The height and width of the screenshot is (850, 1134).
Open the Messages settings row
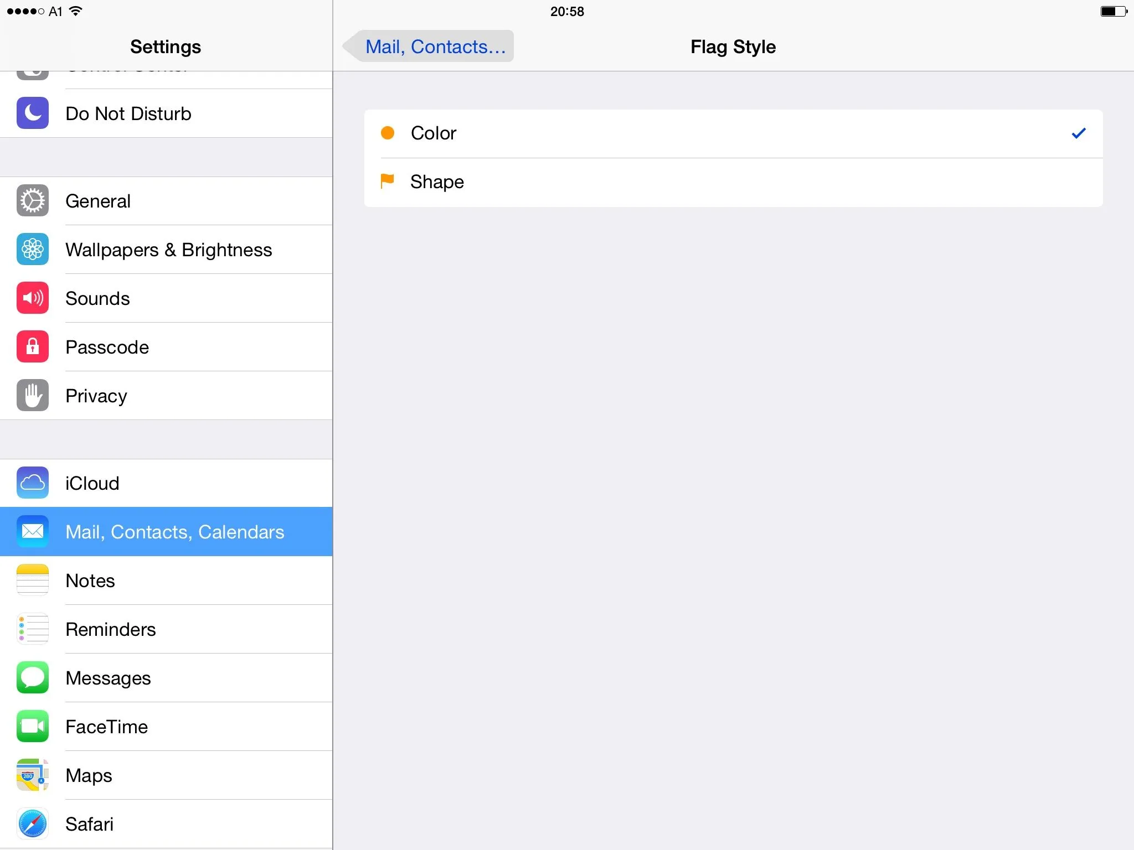pyautogui.click(x=108, y=678)
